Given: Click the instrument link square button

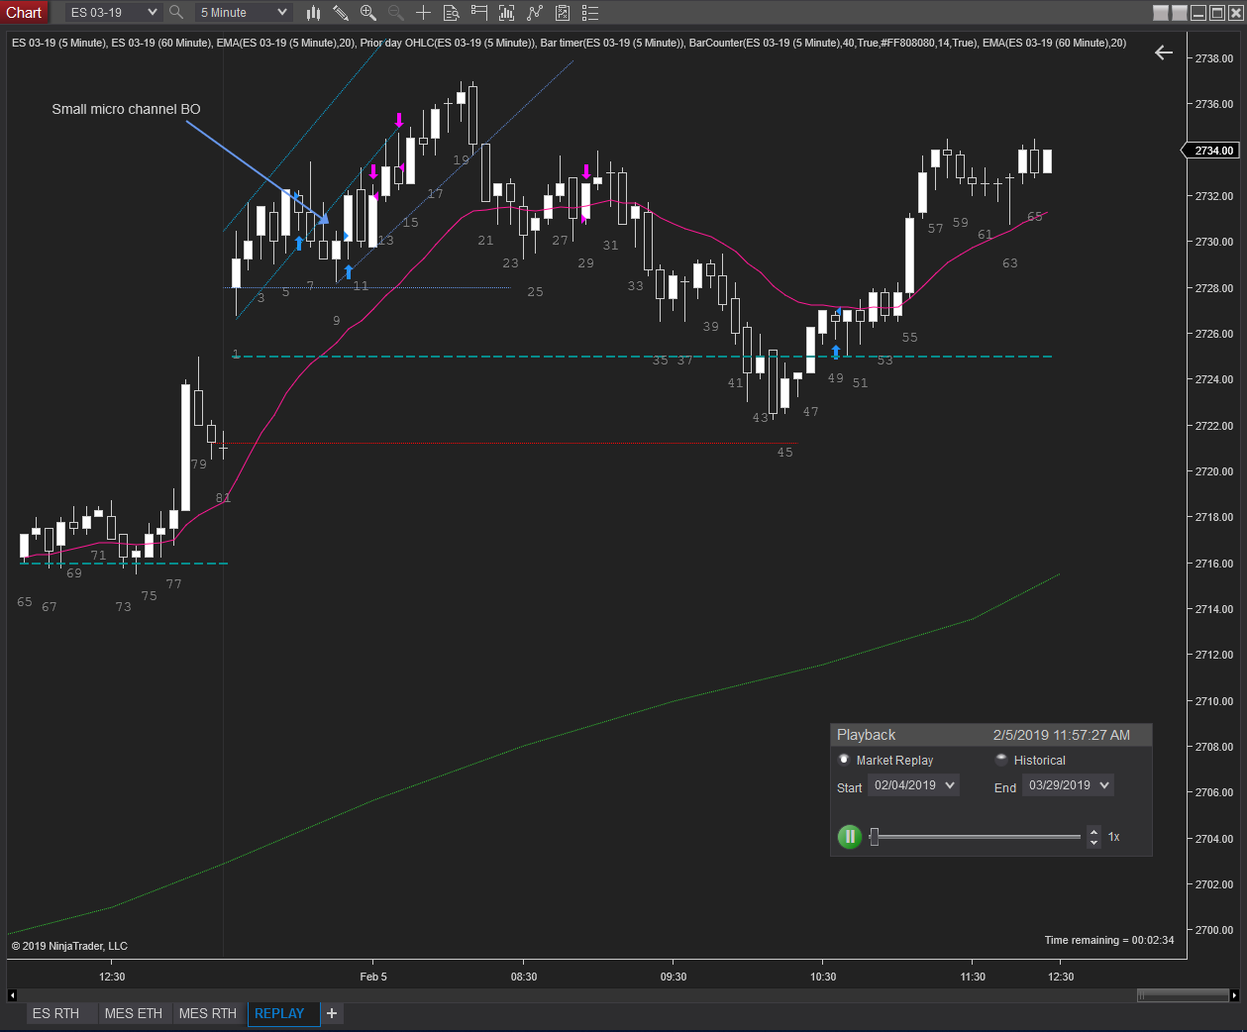Looking at the screenshot, I should coord(1161,12).
